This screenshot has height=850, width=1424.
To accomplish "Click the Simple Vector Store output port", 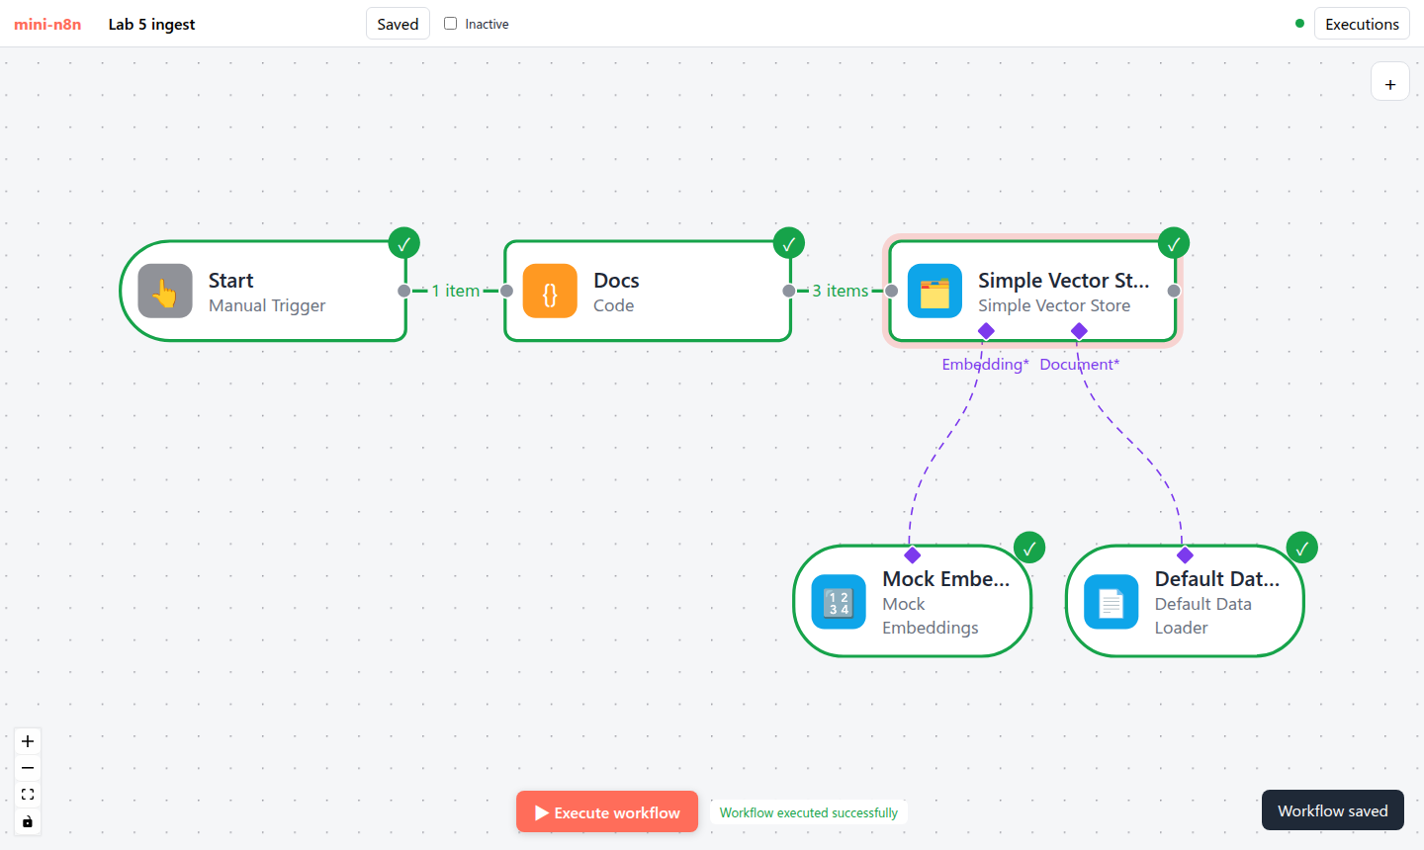I will coord(1174,291).
